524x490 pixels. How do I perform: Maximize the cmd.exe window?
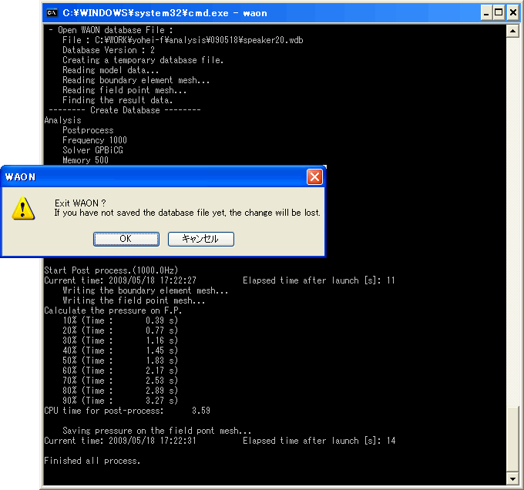click(x=499, y=12)
